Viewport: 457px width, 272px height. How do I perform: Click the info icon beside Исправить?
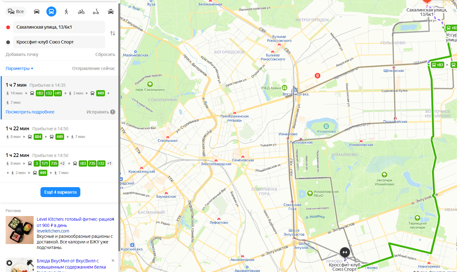113,112
